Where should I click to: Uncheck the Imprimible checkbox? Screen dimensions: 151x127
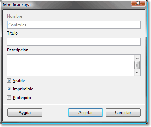tap(9, 89)
